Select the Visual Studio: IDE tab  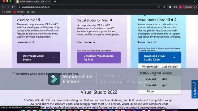coord(33,2)
